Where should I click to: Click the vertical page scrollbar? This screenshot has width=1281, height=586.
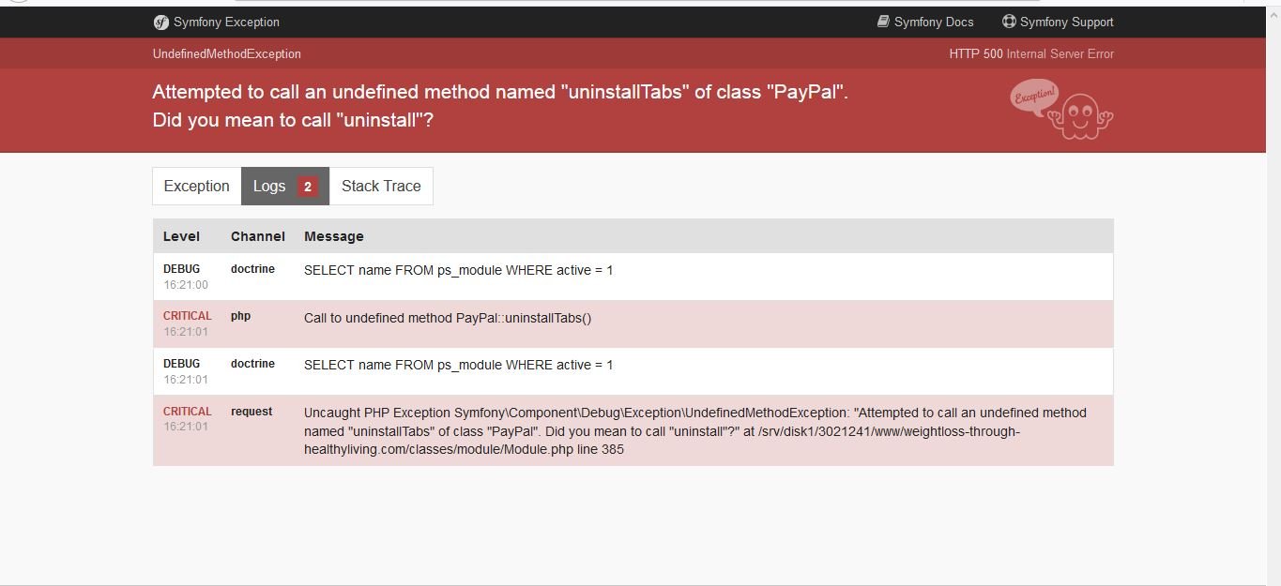(x=1273, y=281)
